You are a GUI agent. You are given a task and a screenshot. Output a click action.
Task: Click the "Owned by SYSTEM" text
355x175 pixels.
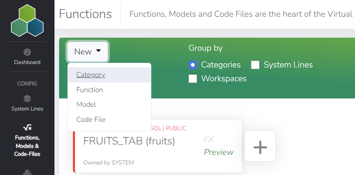coord(109,162)
